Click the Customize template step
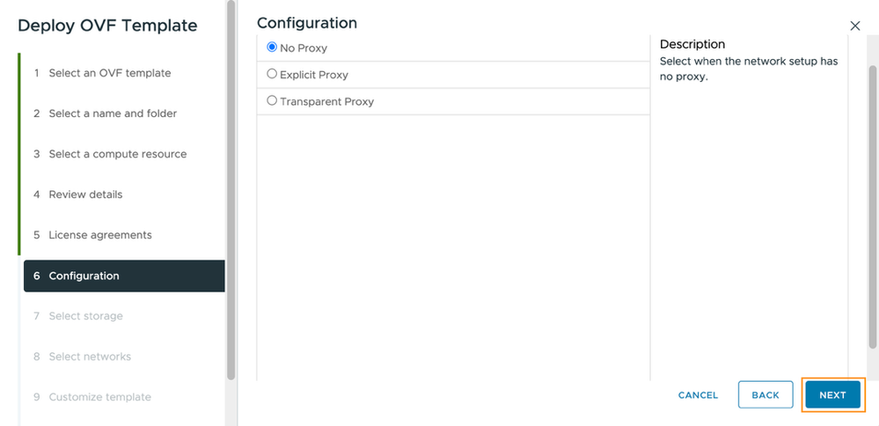The image size is (879, 426). pyautogui.click(x=99, y=397)
